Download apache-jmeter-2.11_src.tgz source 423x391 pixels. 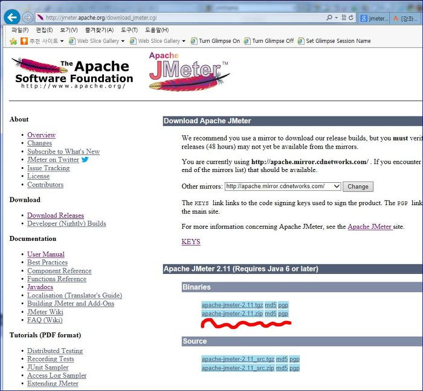(237, 359)
